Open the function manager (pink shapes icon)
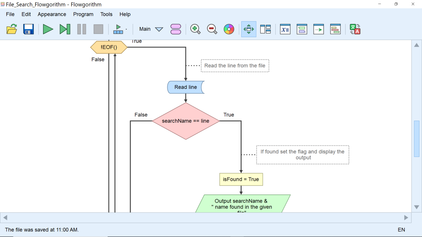The height and width of the screenshot is (237, 422). tap(176, 29)
